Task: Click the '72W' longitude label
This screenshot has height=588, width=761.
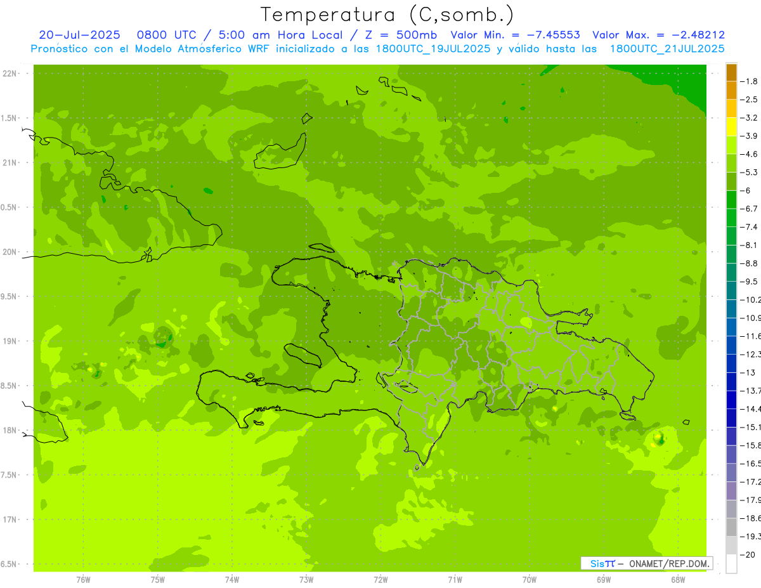Action: (380, 579)
